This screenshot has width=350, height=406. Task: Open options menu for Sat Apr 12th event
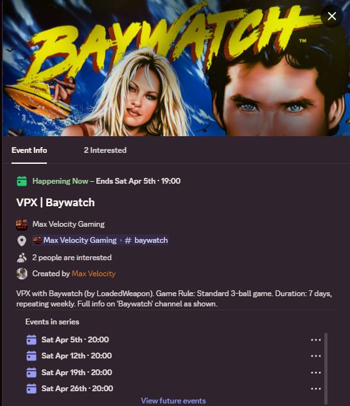pyautogui.click(x=316, y=356)
